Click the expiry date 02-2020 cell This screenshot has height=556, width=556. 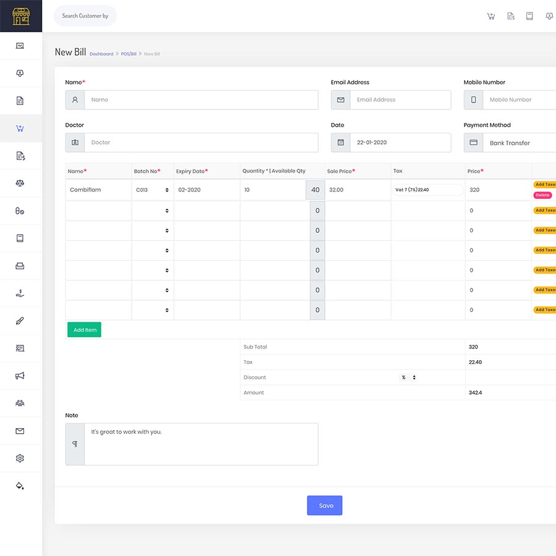coord(207,190)
